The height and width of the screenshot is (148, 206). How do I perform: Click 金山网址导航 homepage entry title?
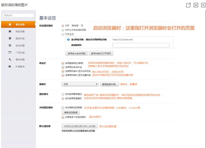click(x=89, y=39)
